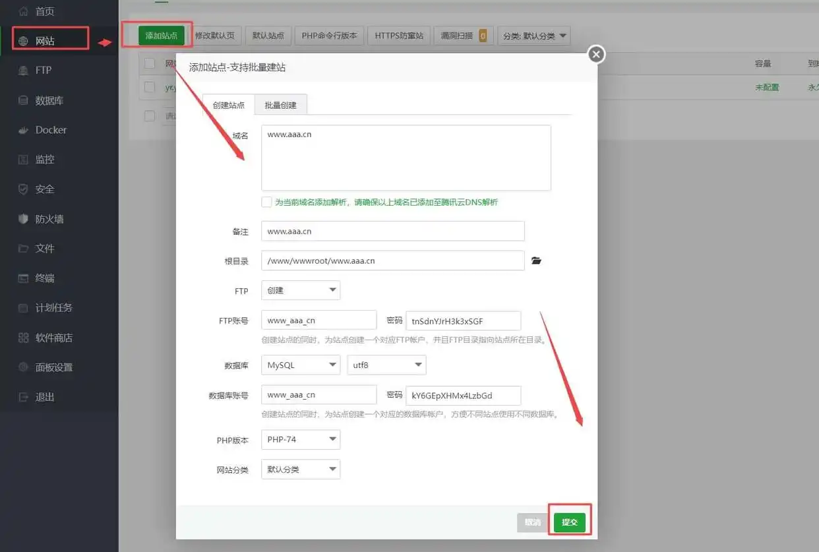Open the 网站 menu in sidebar
819x552 pixels.
point(45,41)
